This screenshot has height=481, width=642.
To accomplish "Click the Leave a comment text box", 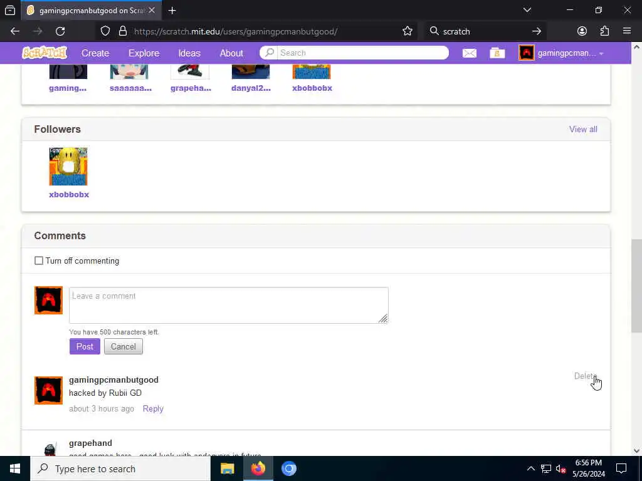I will coord(228,305).
